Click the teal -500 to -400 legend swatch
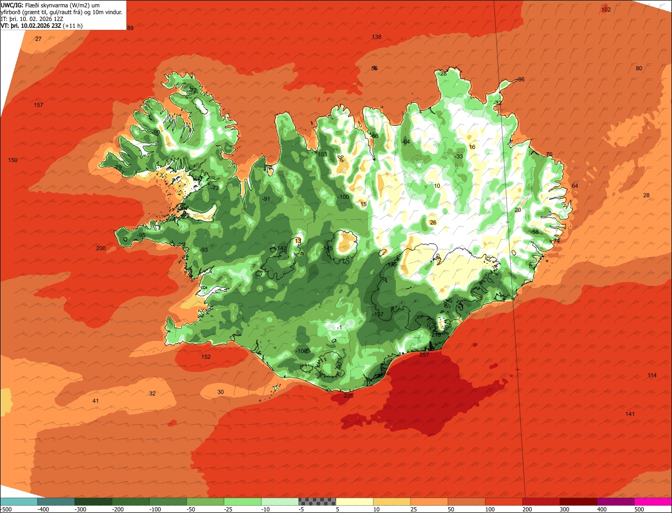 point(19,501)
